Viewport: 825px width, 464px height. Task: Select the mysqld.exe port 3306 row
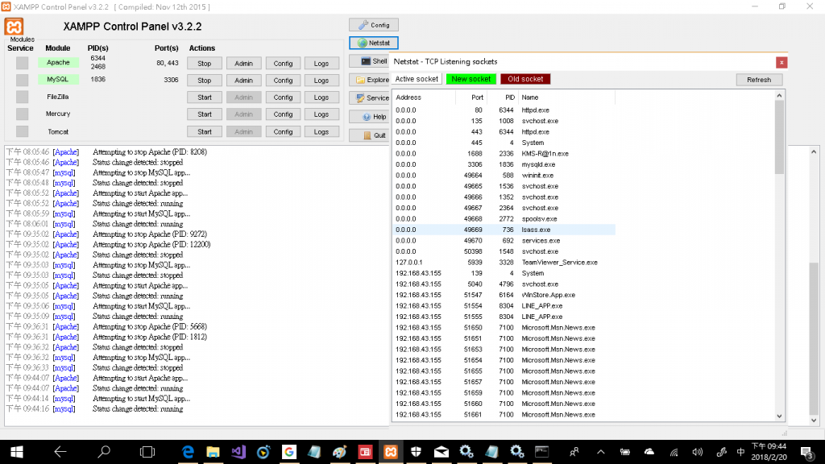(504, 164)
